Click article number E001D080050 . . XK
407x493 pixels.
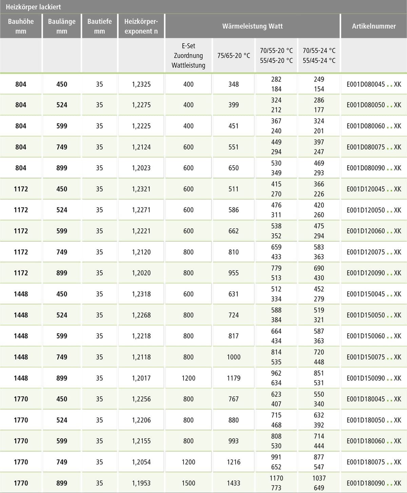374,105
